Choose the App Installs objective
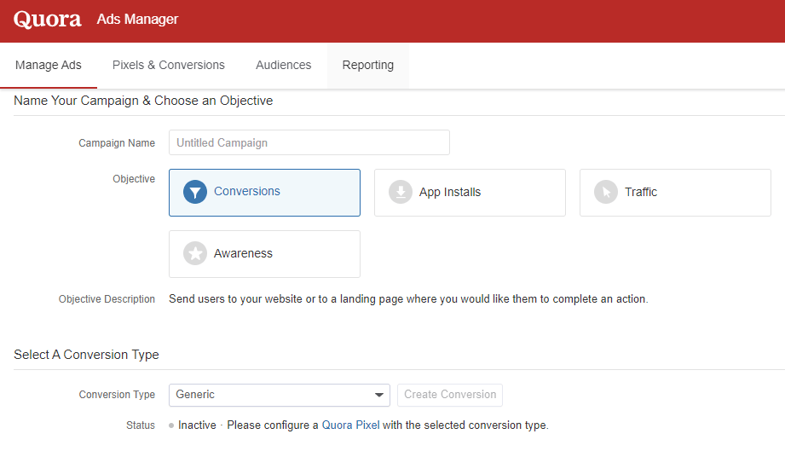The height and width of the screenshot is (457, 785). click(x=470, y=193)
